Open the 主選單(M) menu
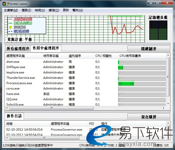 11,10
